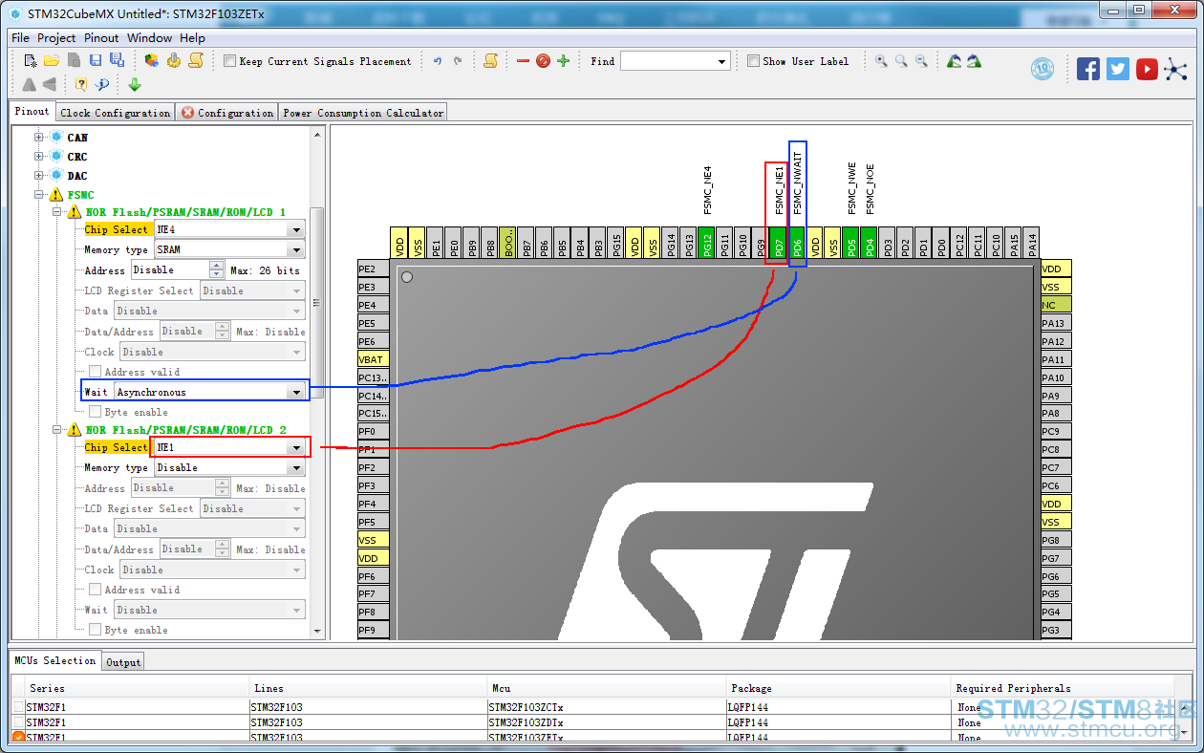Click the Save As icon
The height and width of the screenshot is (753, 1204).
(117, 61)
